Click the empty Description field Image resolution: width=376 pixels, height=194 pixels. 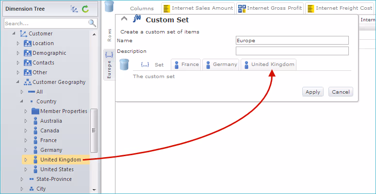pos(292,51)
